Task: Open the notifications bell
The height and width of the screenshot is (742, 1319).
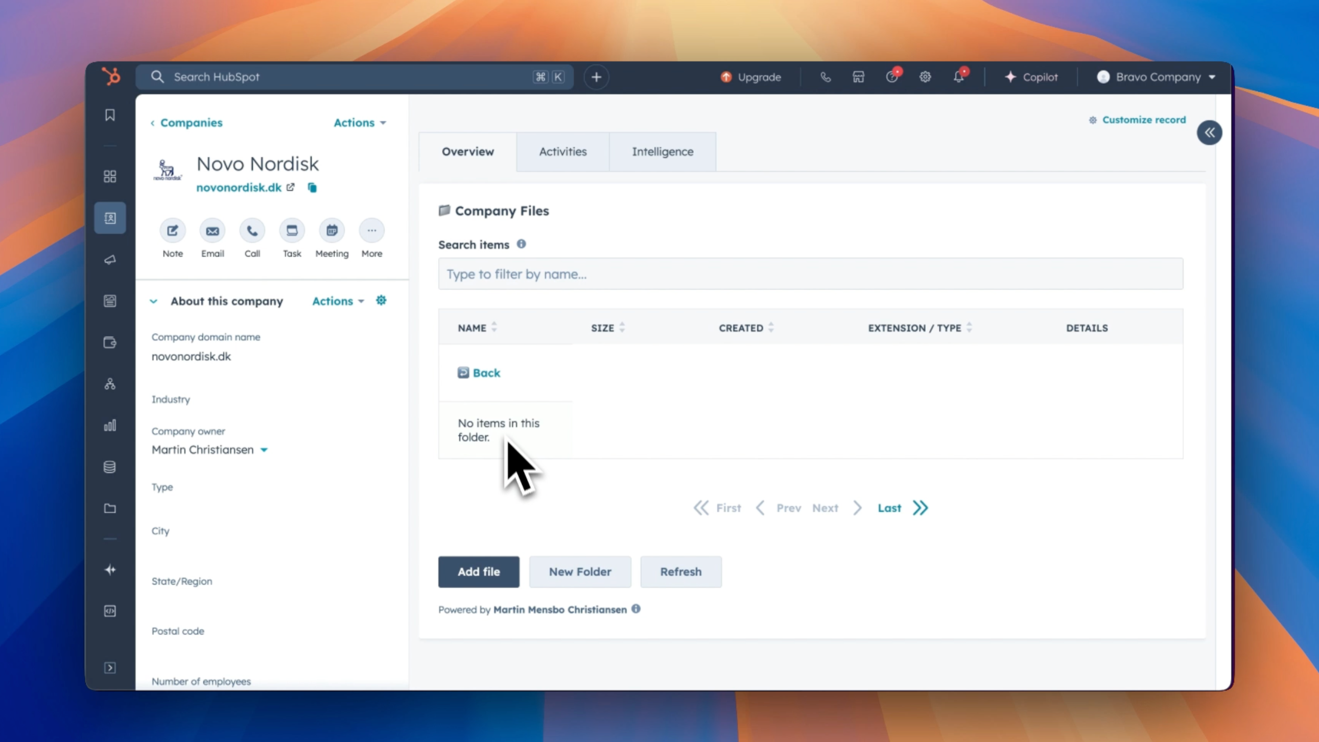Action: (x=958, y=77)
